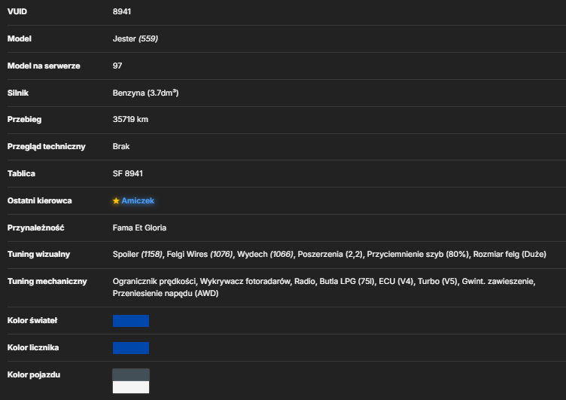566x400 pixels.
Task: Click the Tablica label
Action: 21,173
